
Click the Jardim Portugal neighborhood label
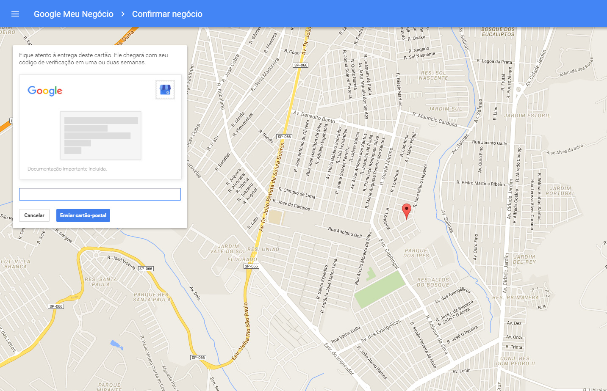[560, 191]
